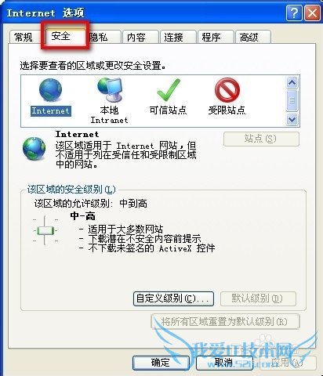This screenshot has width=323, height=376.
Task: Click the 中-高 security level slider handle
Action: point(45,230)
